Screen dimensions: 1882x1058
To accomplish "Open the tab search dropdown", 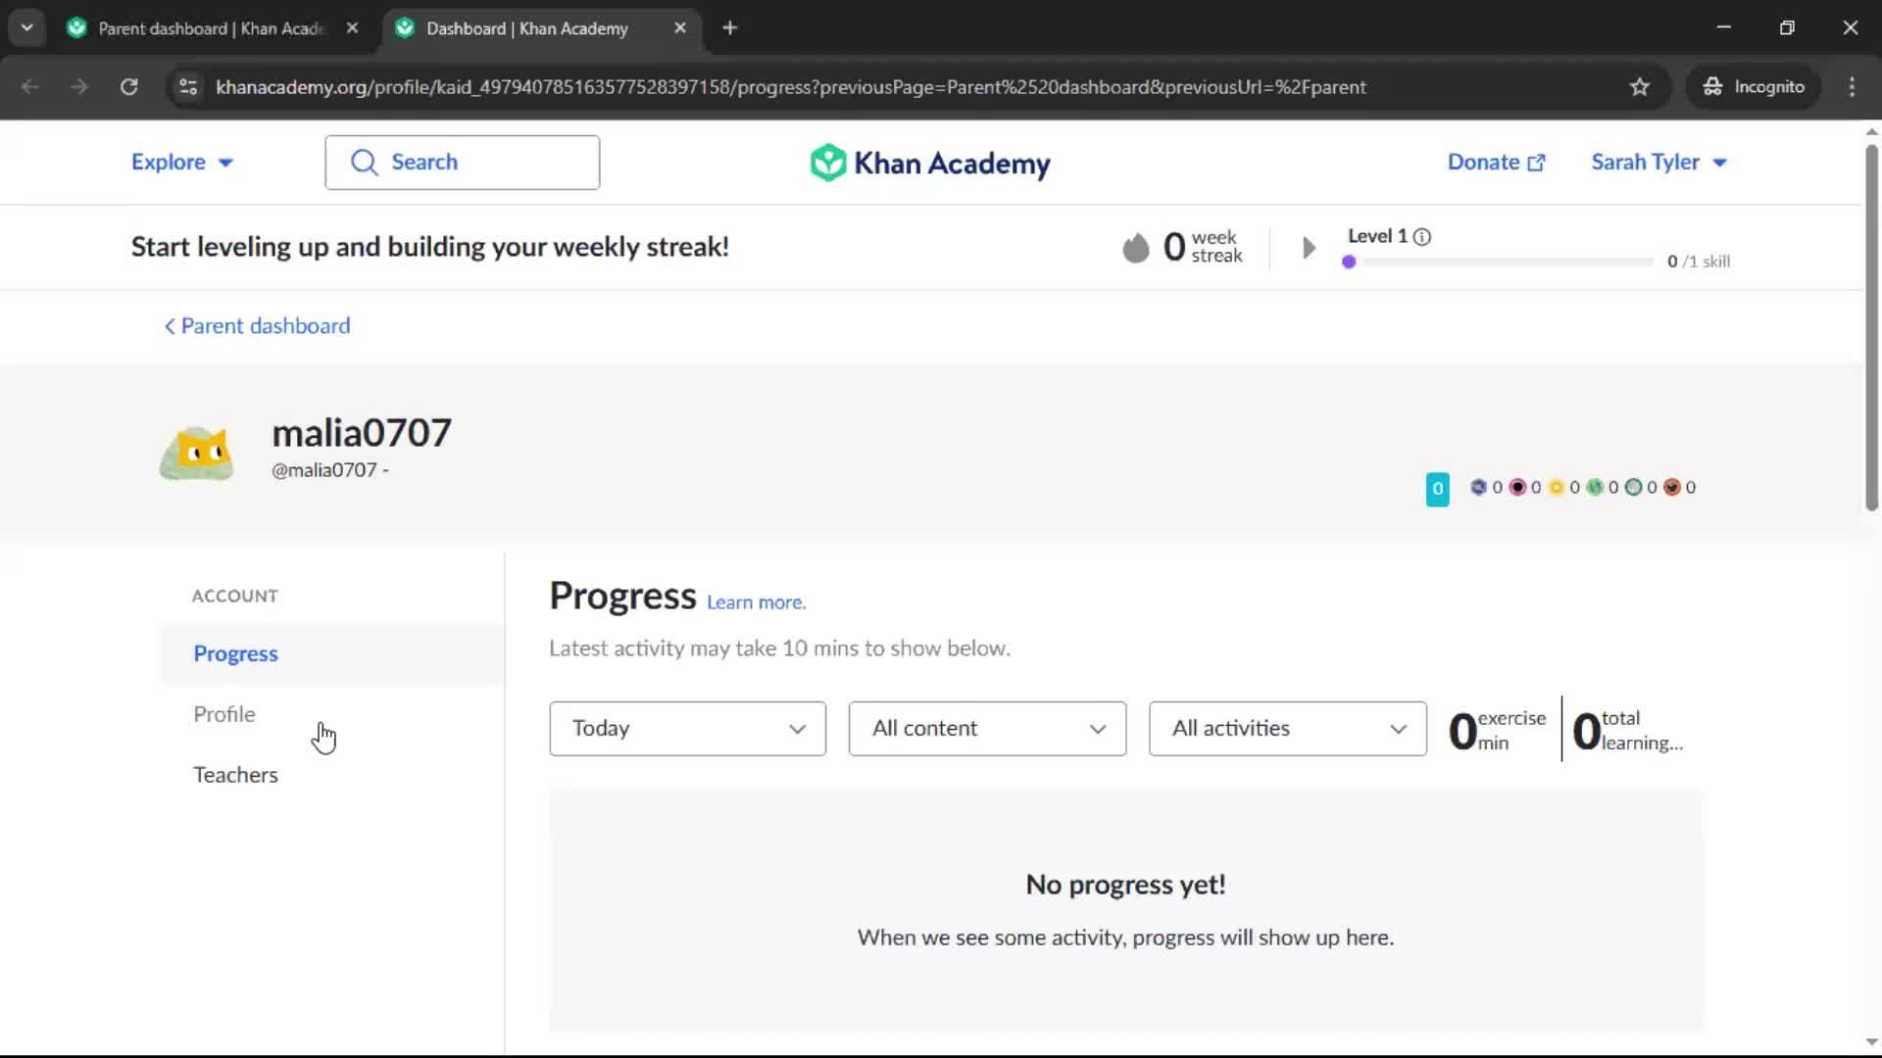I will click(x=27, y=28).
